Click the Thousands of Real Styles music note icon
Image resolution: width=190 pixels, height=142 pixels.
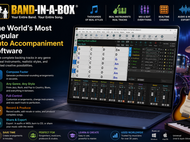[x=94, y=9]
